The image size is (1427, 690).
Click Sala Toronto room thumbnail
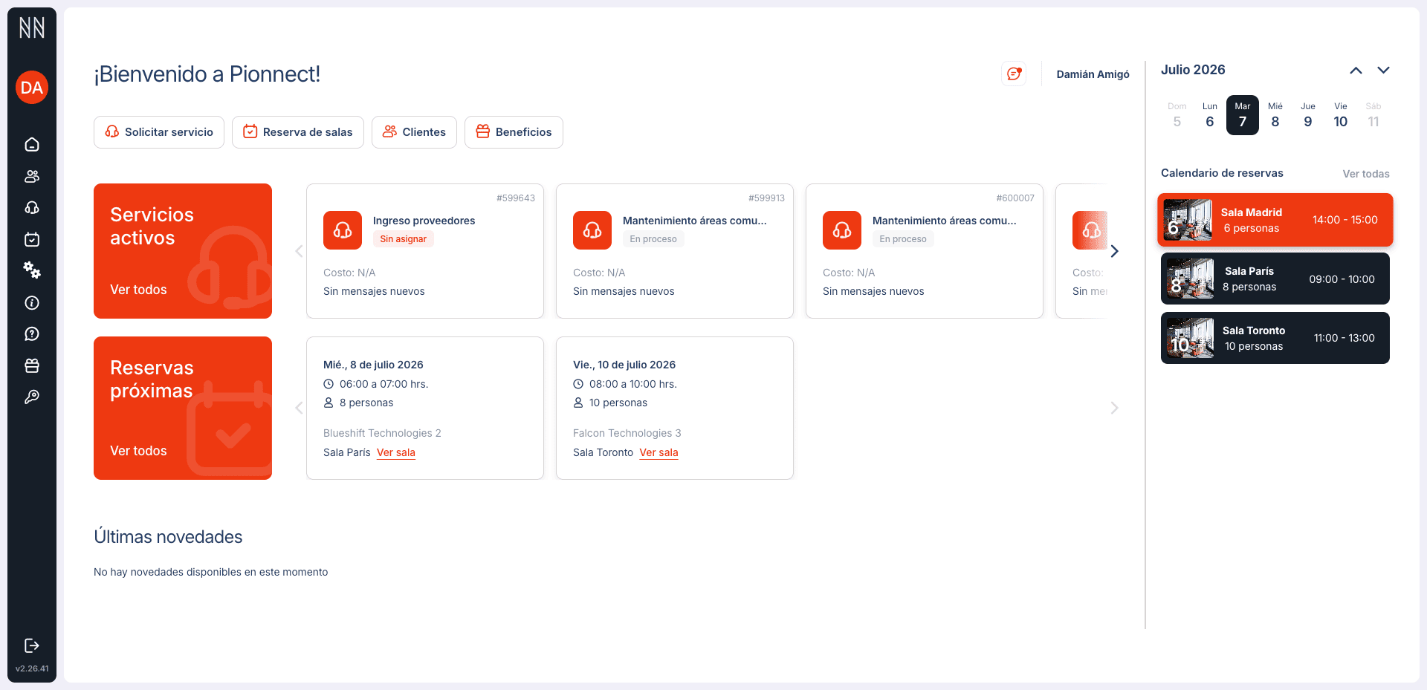click(1190, 338)
